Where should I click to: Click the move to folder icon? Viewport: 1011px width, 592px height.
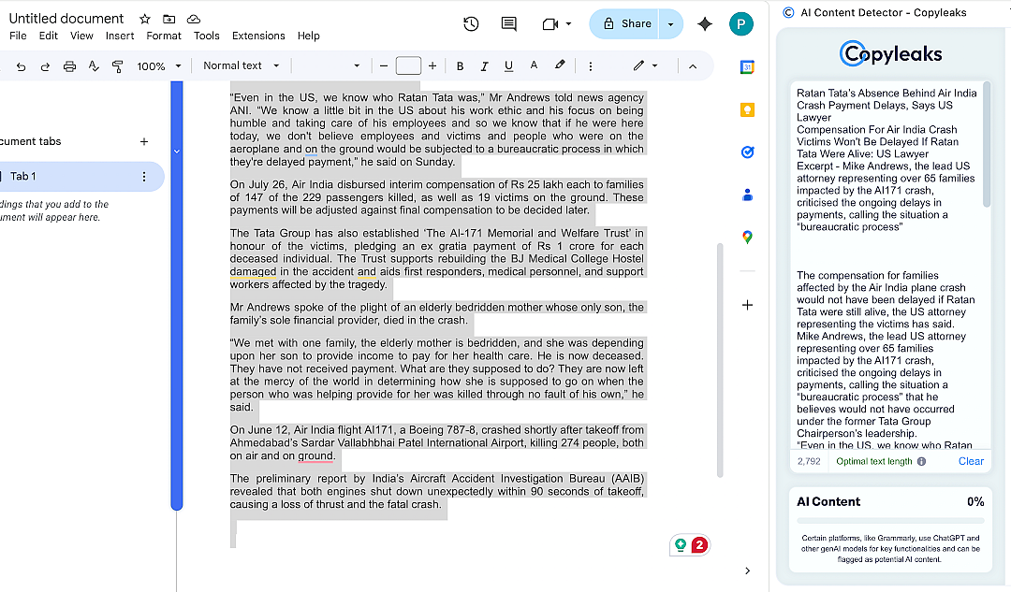(168, 19)
